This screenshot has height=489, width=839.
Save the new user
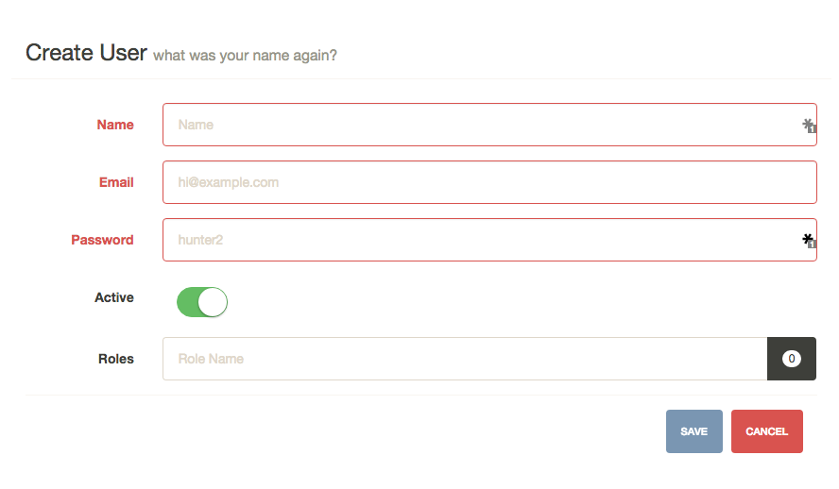point(694,431)
